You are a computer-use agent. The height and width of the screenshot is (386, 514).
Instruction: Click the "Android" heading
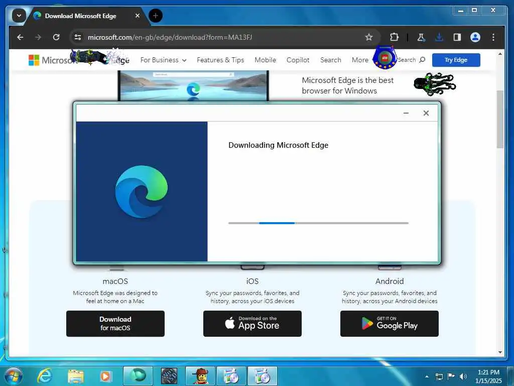click(390, 281)
